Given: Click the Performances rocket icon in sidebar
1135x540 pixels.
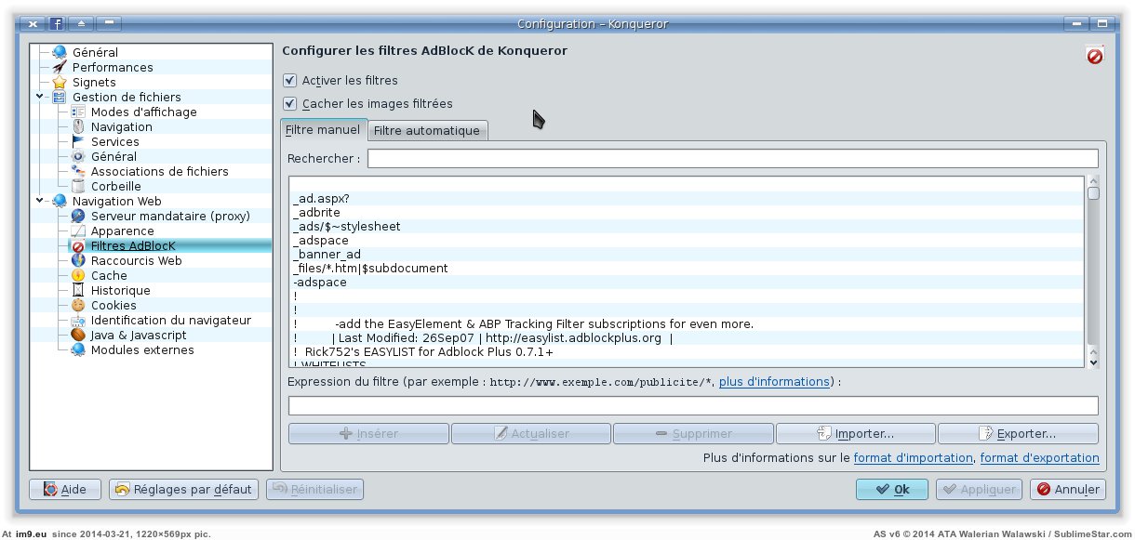Looking at the screenshot, I should point(60,68).
